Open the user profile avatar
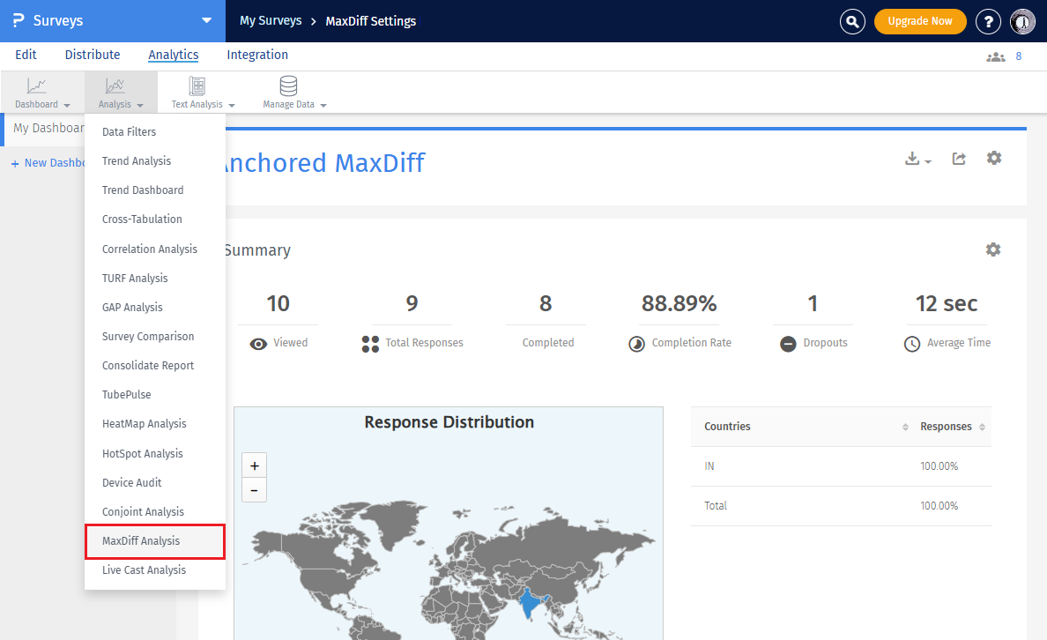1047x640 pixels. point(1022,21)
